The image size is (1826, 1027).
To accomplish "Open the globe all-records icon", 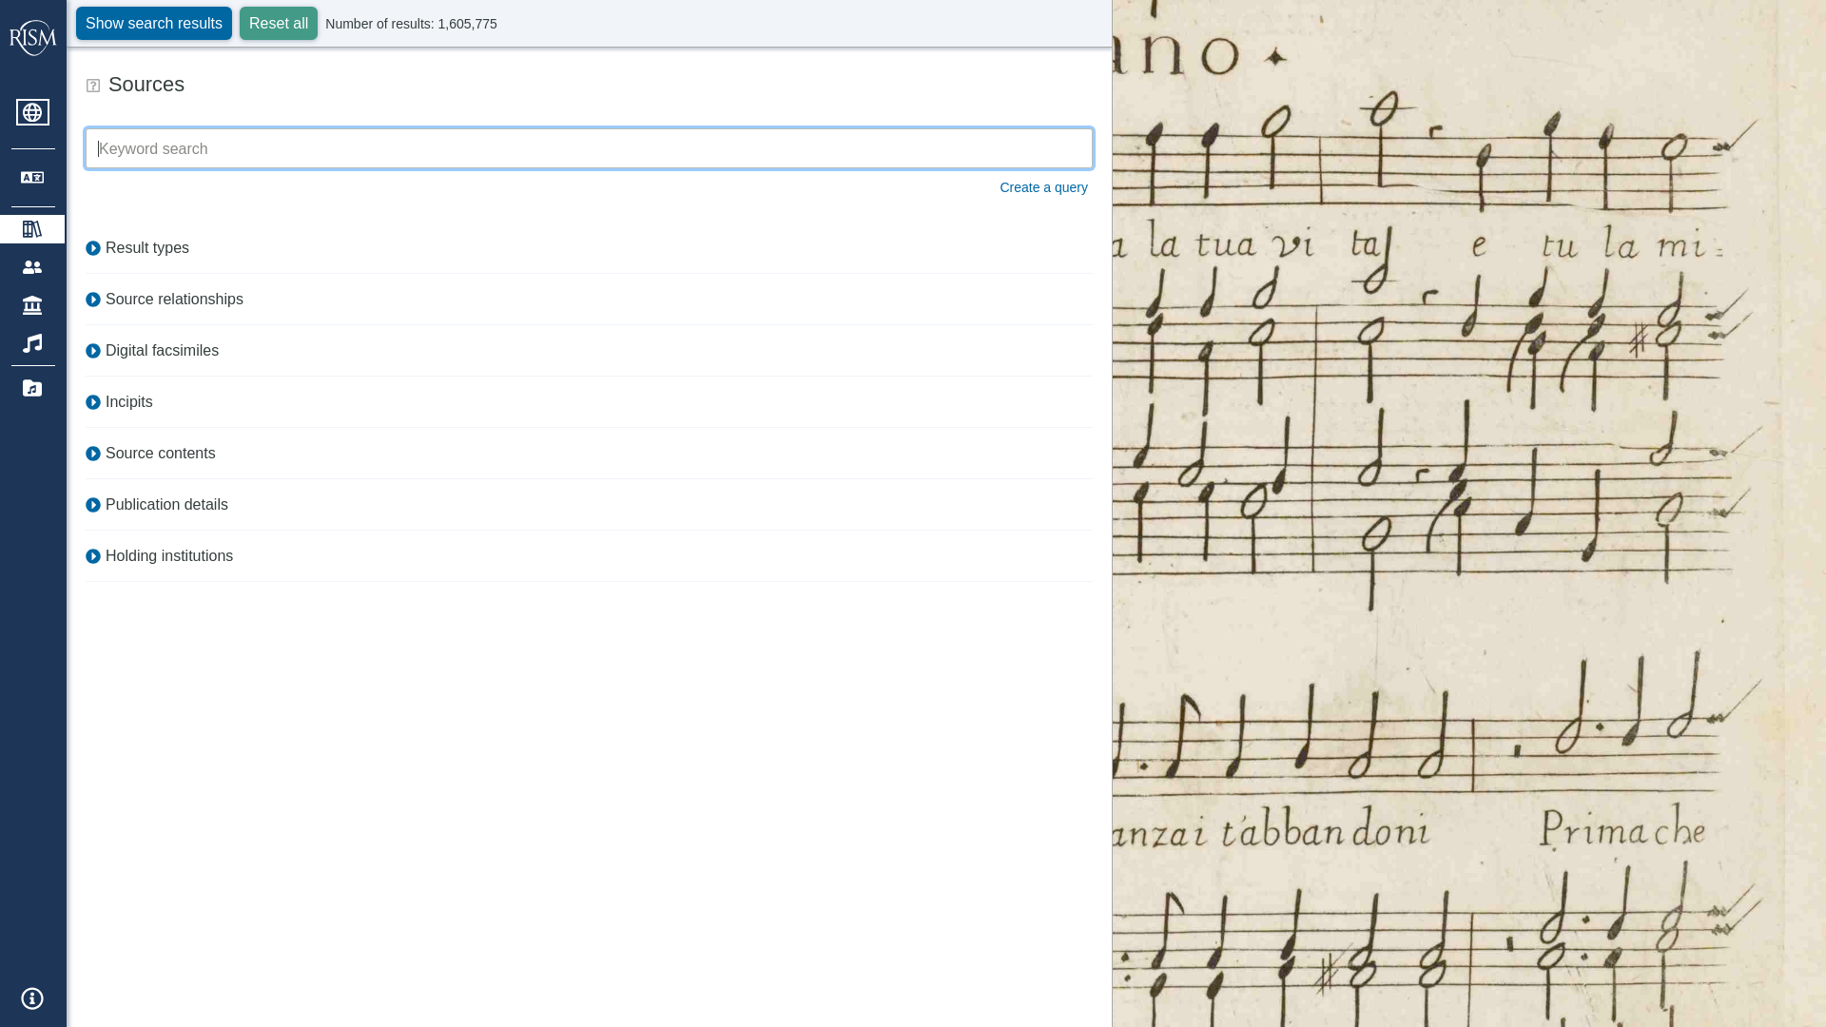I will coord(32,112).
